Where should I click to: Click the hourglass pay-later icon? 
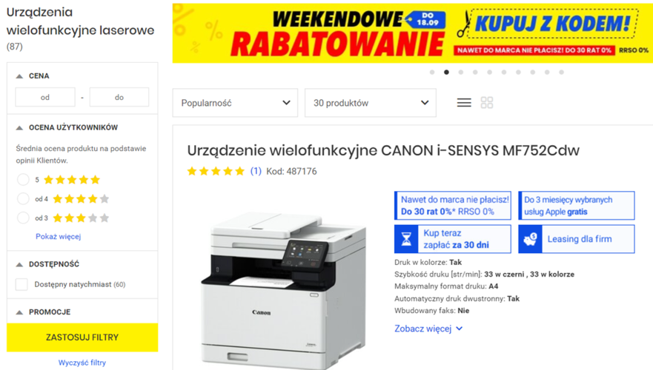[406, 239]
